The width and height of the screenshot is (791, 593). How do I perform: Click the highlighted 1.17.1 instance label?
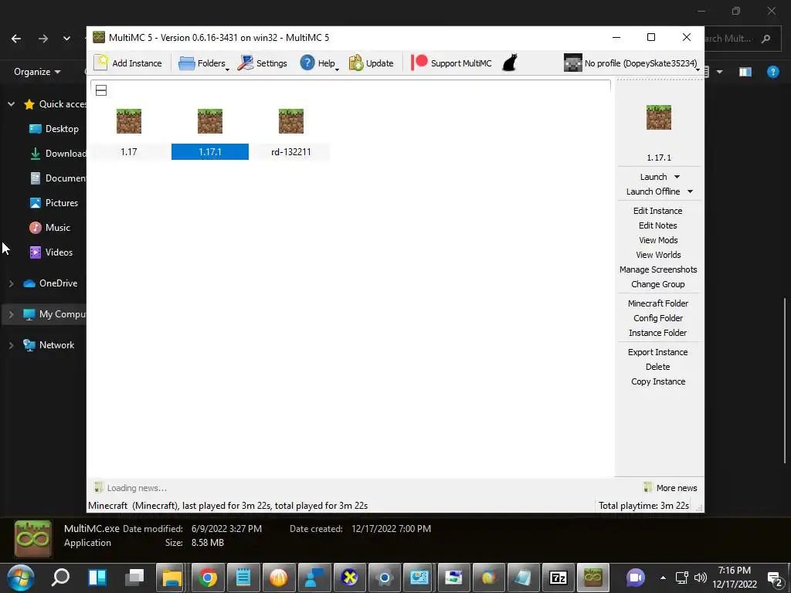coord(210,152)
